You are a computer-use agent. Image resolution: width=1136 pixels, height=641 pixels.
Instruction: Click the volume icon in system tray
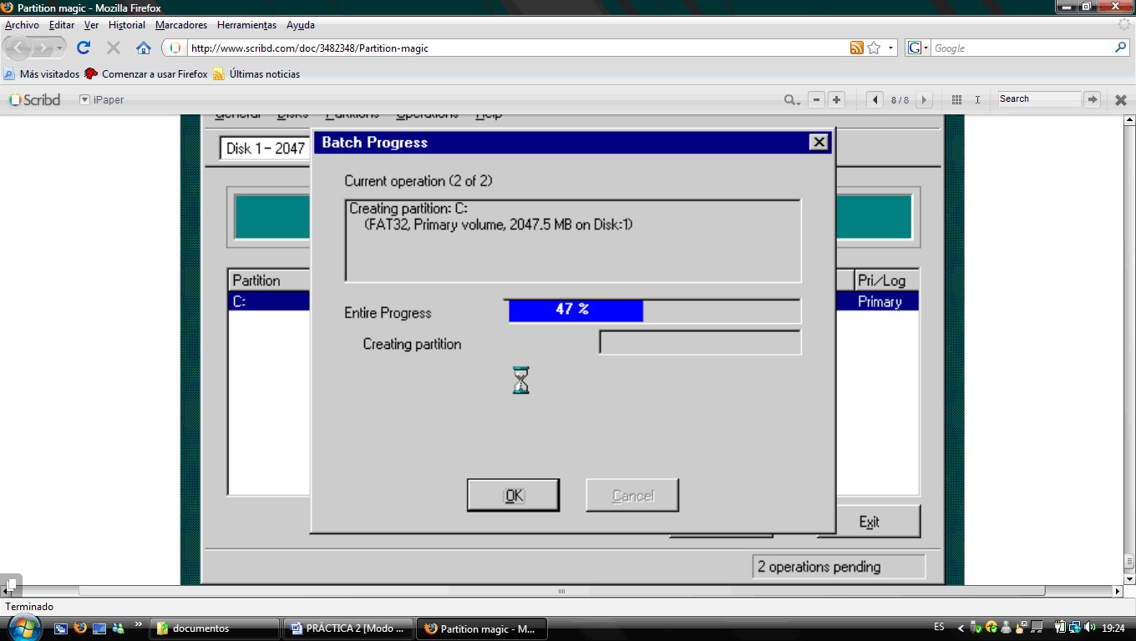point(1091,628)
